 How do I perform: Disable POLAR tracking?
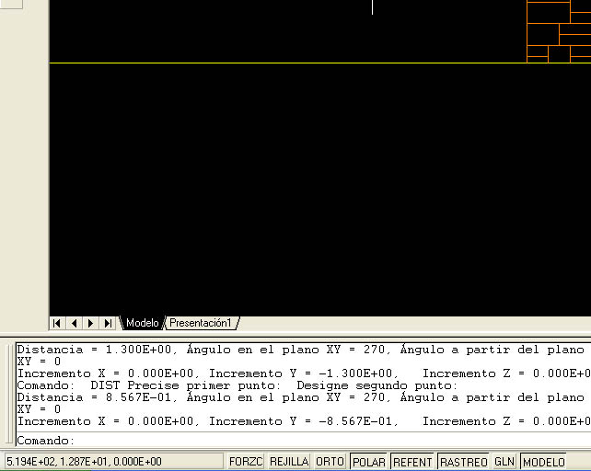tap(368, 462)
